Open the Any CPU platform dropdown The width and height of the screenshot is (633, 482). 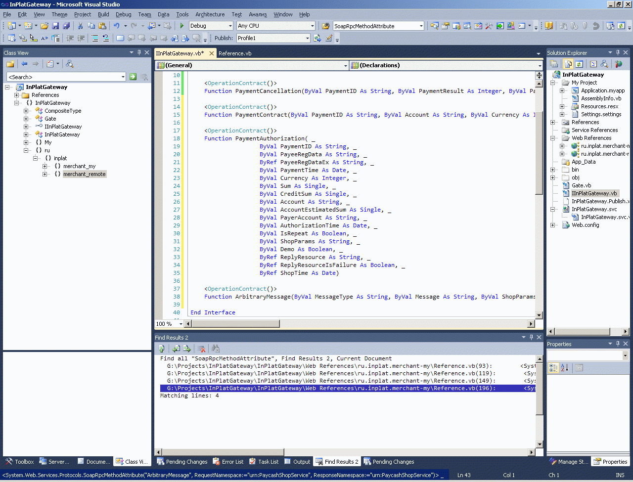tap(312, 26)
